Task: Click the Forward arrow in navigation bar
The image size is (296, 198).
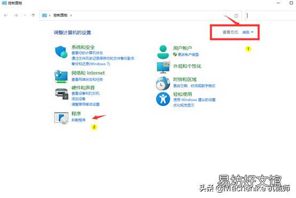Action: pyautogui.click(x=16, y=15)
